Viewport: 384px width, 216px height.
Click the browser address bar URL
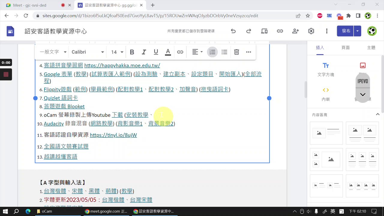click(x=150, y=16)
